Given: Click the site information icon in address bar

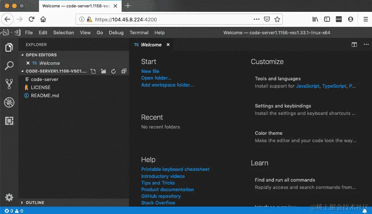Looking at the screenshot, I should pyautogui.click(x=81, y=19).
